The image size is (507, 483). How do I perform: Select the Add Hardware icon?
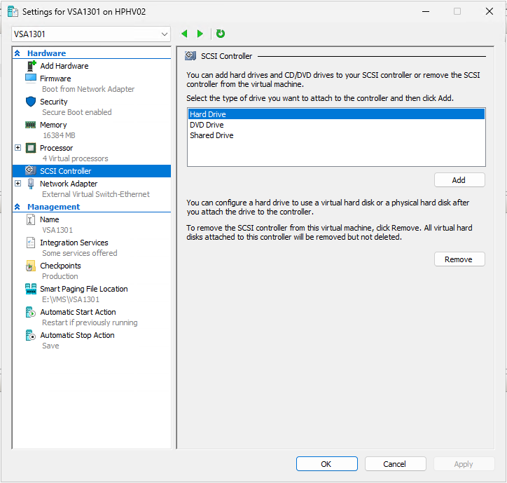point(31,66)
